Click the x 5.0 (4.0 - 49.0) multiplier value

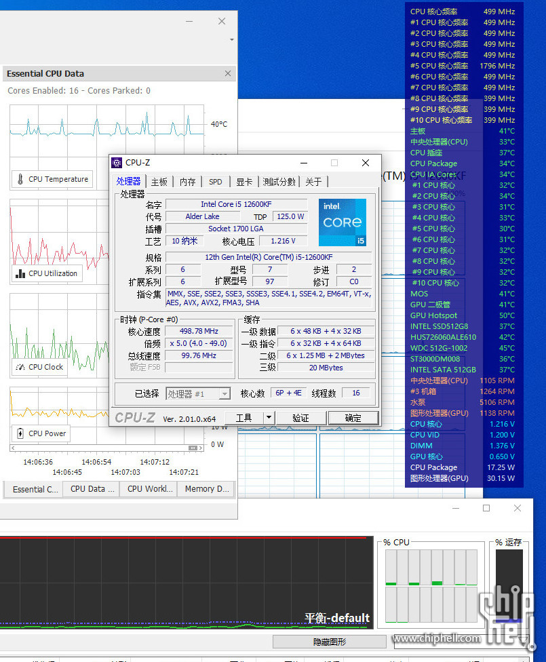tap(199, 344)
